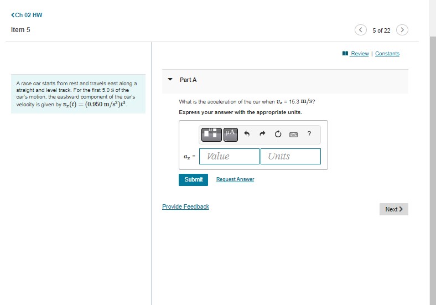The width and height of the screenshot is (436, 305).
Task: Open keyboard shortcuts icon
Action: [x=293, y=135]
